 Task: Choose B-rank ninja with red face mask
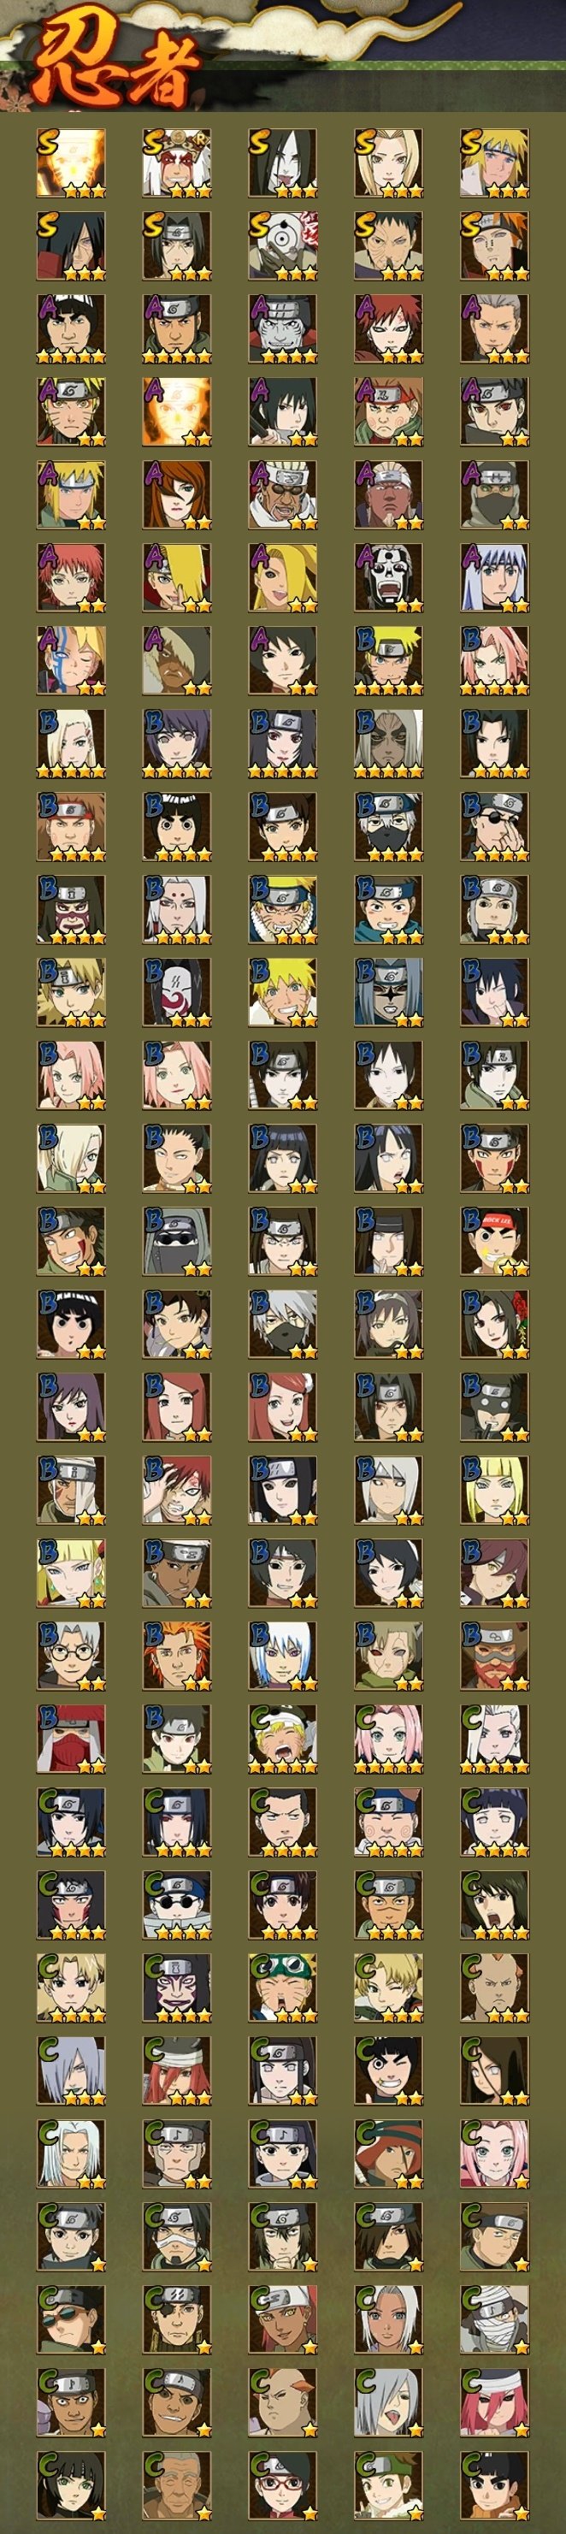point(71,1738)
